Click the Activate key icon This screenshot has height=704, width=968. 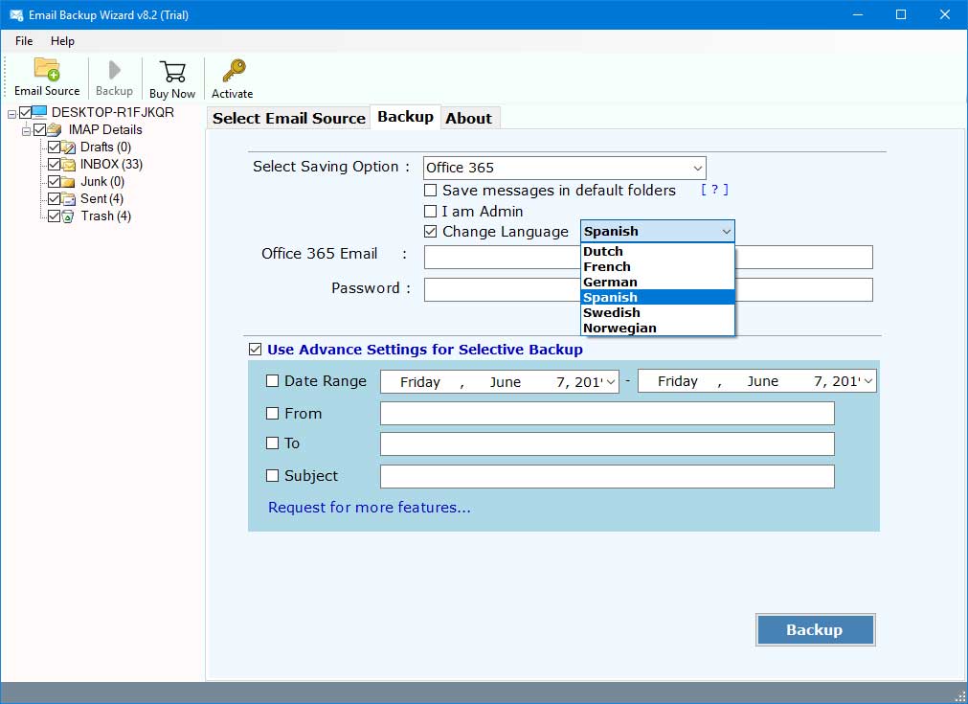(x=233, y=72)
